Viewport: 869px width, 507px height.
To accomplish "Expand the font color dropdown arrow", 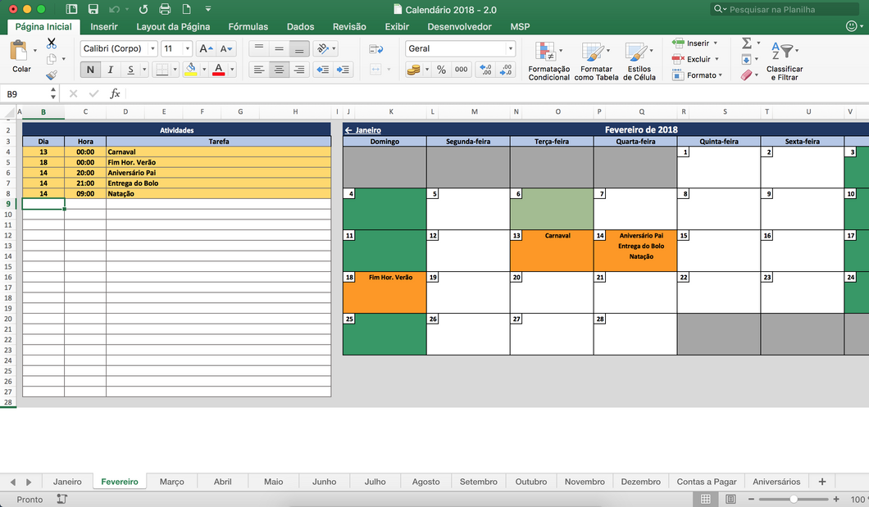I will click(232, 70).
